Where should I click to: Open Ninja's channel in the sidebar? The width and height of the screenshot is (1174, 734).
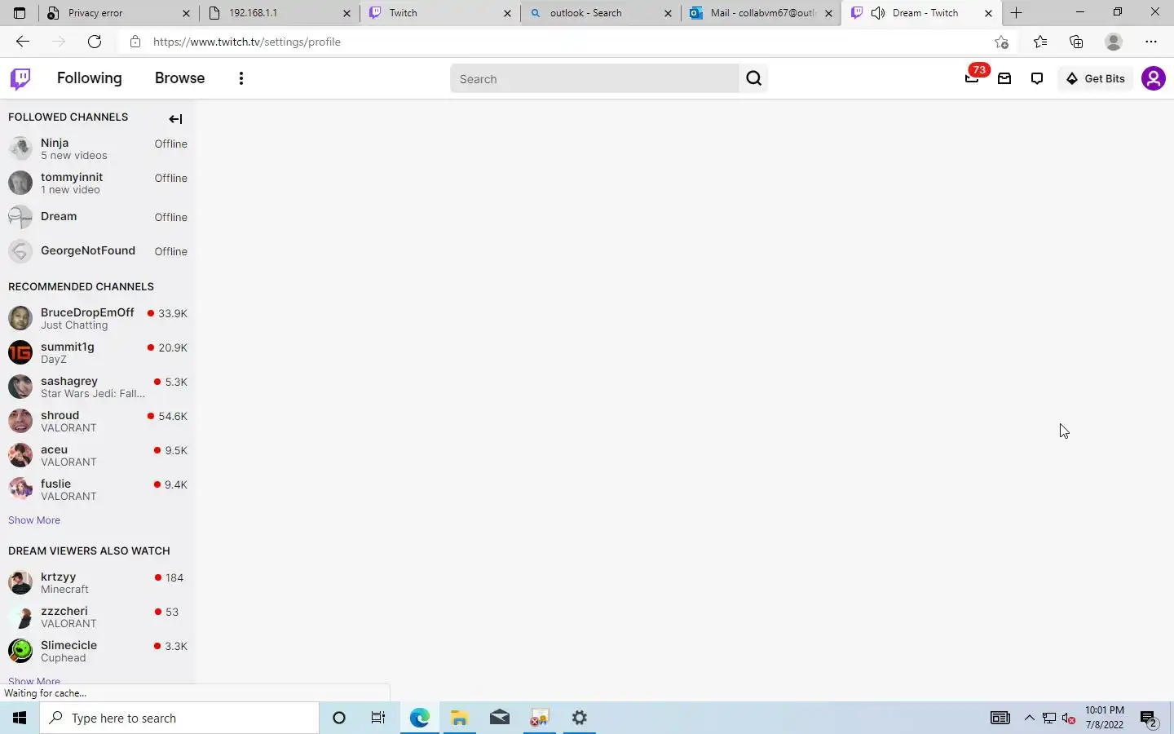[x=98, y=148]
